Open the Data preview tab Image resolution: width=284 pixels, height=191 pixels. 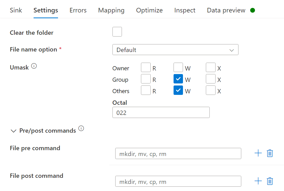(226, 10)
